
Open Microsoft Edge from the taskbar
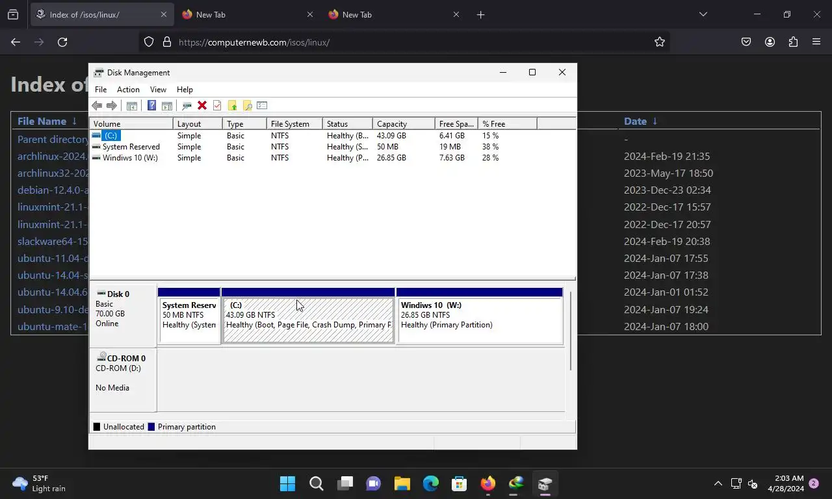tap(430, 483)
